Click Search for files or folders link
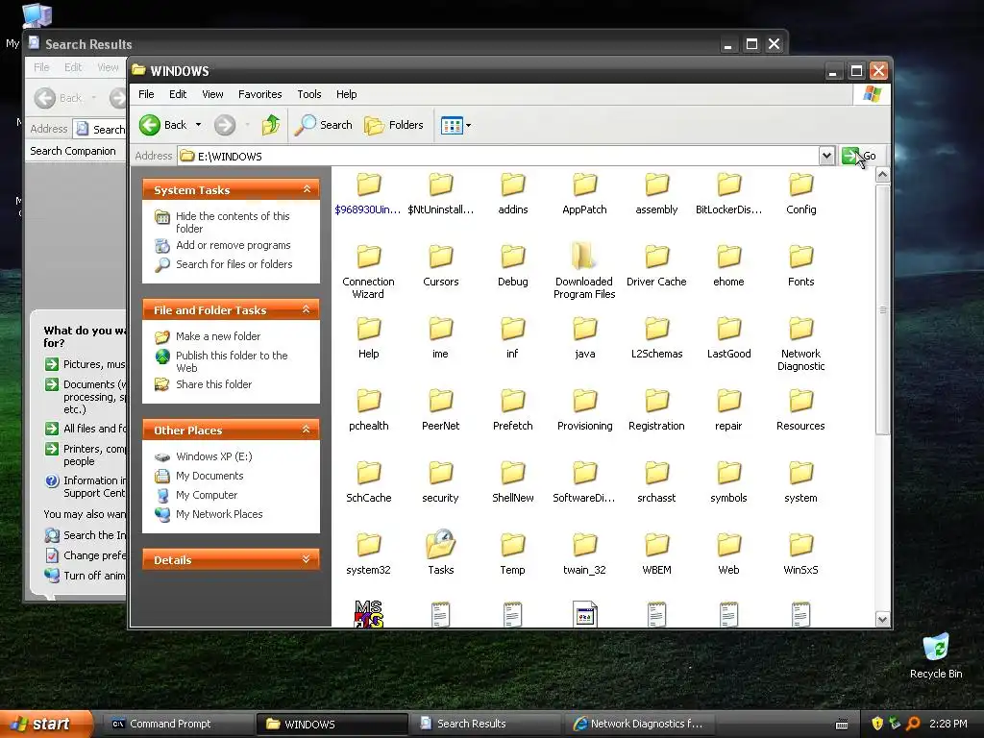984x738 pixels. 234,264
